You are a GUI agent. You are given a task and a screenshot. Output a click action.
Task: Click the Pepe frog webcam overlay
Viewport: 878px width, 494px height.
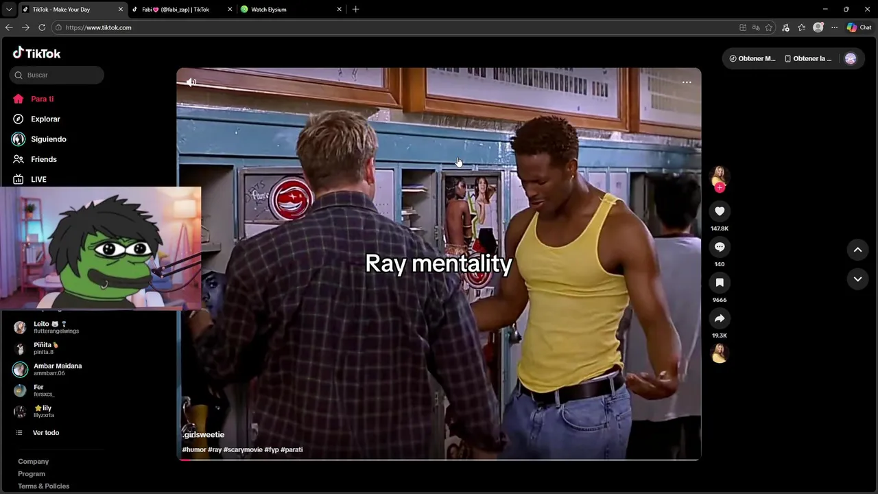[x=101, y=248]
